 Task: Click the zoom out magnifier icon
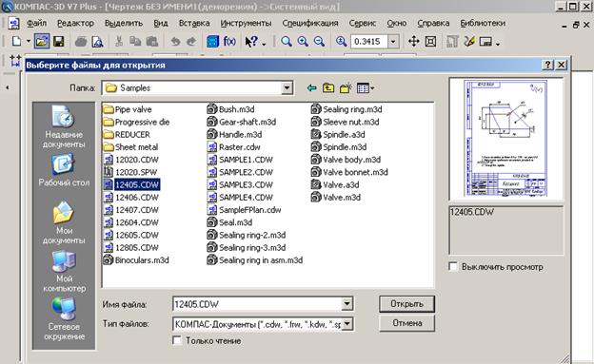pyautogui.click(x=319, y=41)
